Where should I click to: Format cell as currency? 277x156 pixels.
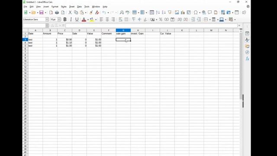[x=152, y=19]
